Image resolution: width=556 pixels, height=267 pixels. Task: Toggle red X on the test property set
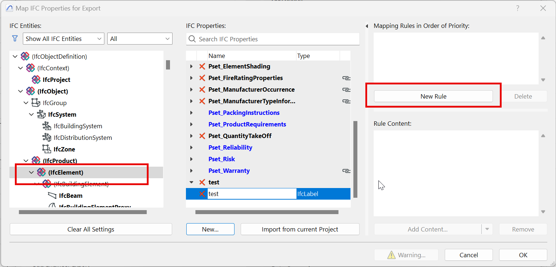point(202,182)
